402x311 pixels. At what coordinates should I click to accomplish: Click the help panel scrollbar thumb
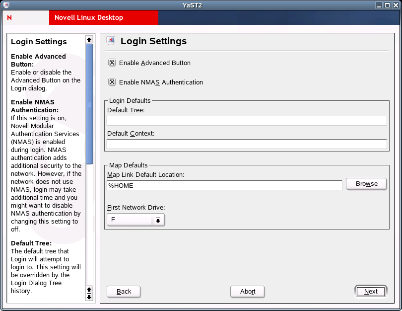tap(89, 104)
